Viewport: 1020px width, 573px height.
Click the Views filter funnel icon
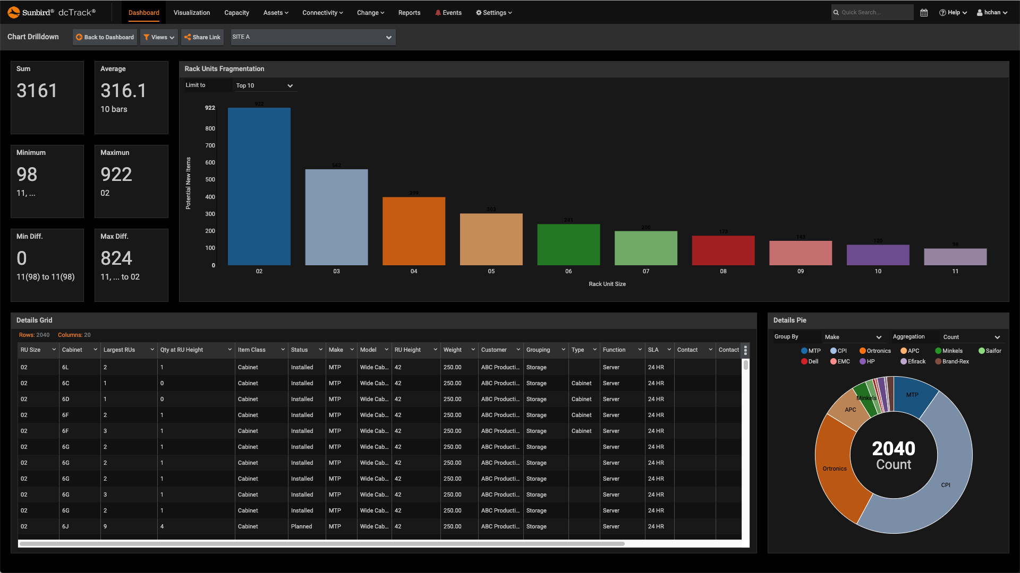point(147,37)
